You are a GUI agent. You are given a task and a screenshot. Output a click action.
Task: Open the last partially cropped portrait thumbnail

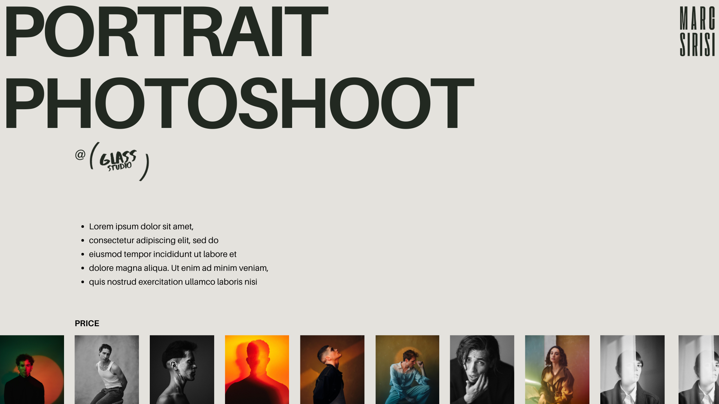click(699, 370)
